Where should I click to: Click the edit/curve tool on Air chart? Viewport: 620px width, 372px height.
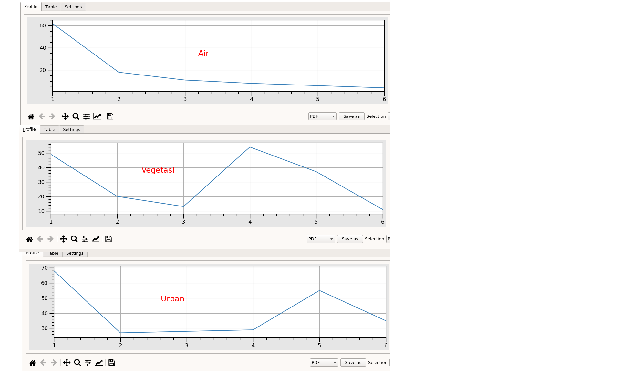[98, 116]
